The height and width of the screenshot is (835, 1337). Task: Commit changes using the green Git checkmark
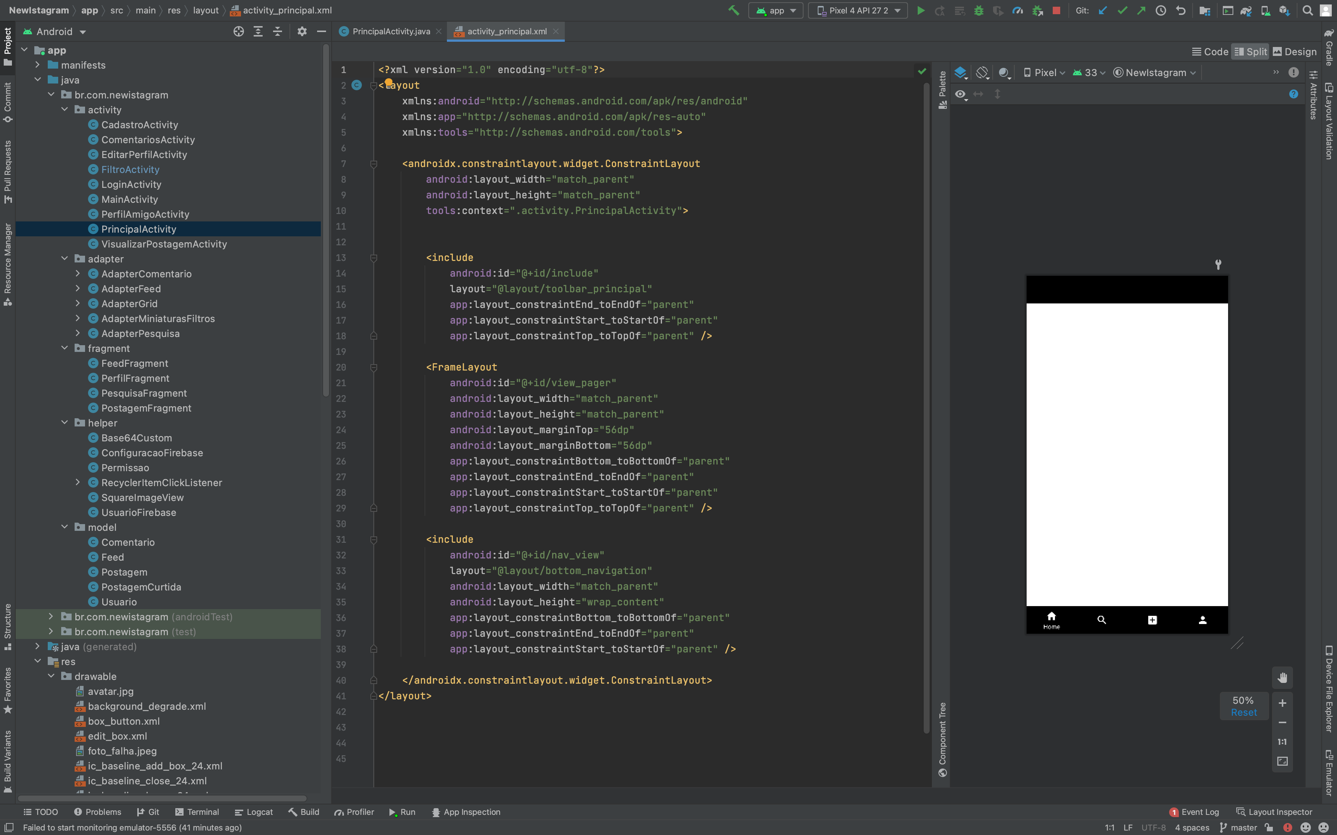point(1122,10)
